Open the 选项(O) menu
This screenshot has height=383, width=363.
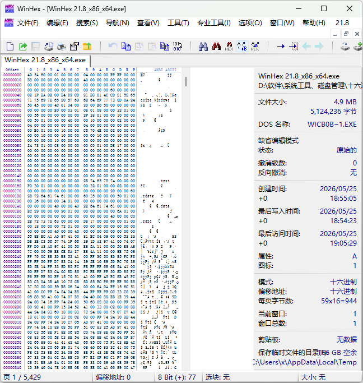tap(250, 23)
